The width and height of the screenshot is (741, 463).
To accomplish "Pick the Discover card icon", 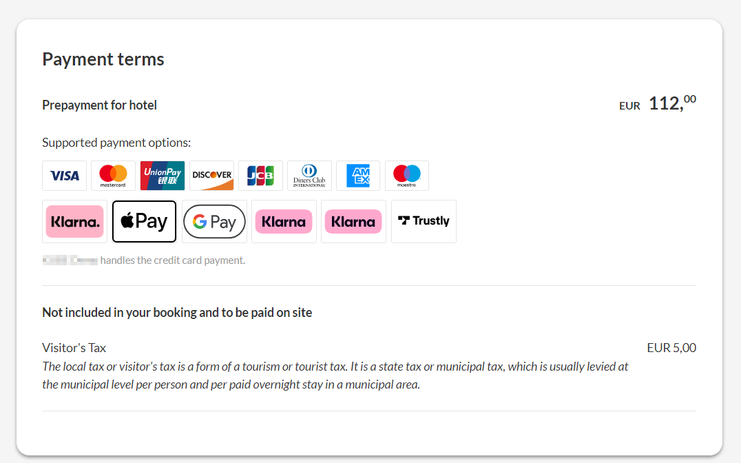I will click(x=211, y=176).
